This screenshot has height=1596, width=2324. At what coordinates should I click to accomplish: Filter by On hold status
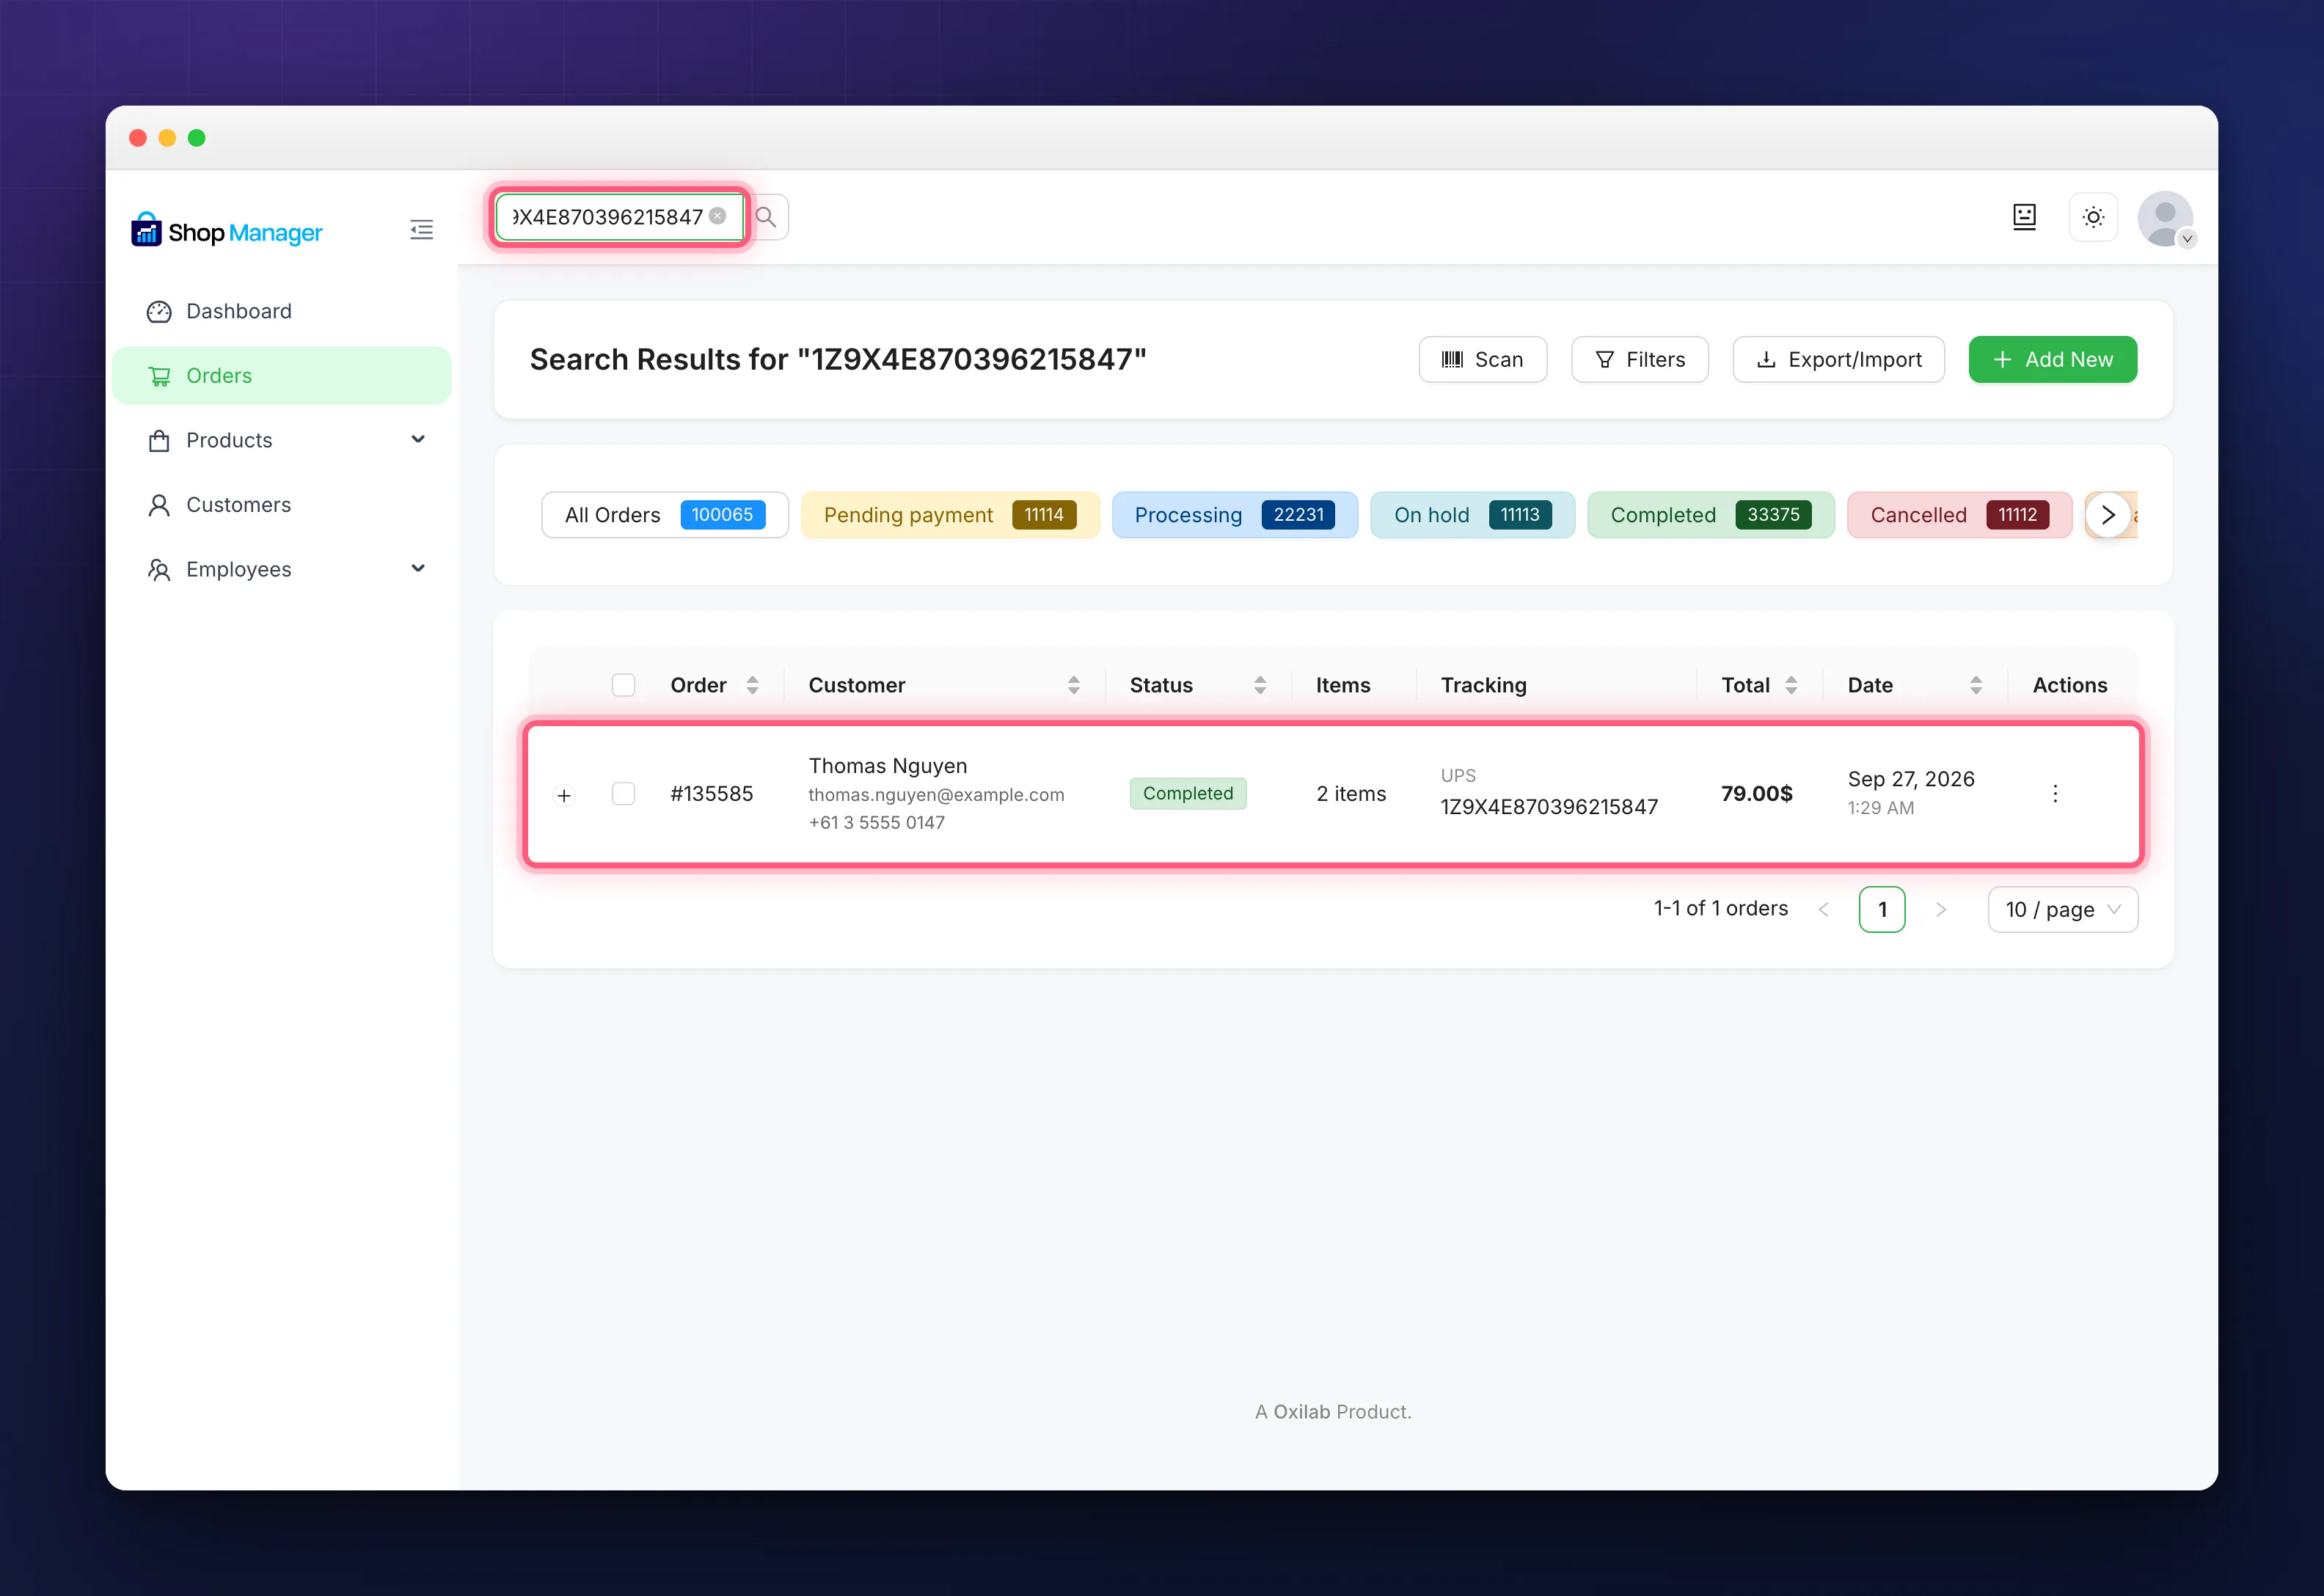click(1472, 515)
